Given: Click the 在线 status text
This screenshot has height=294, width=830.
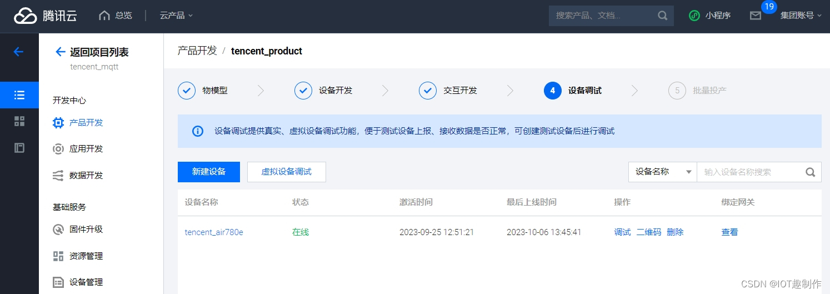Looking at the screenshot, I should (301, 232).
